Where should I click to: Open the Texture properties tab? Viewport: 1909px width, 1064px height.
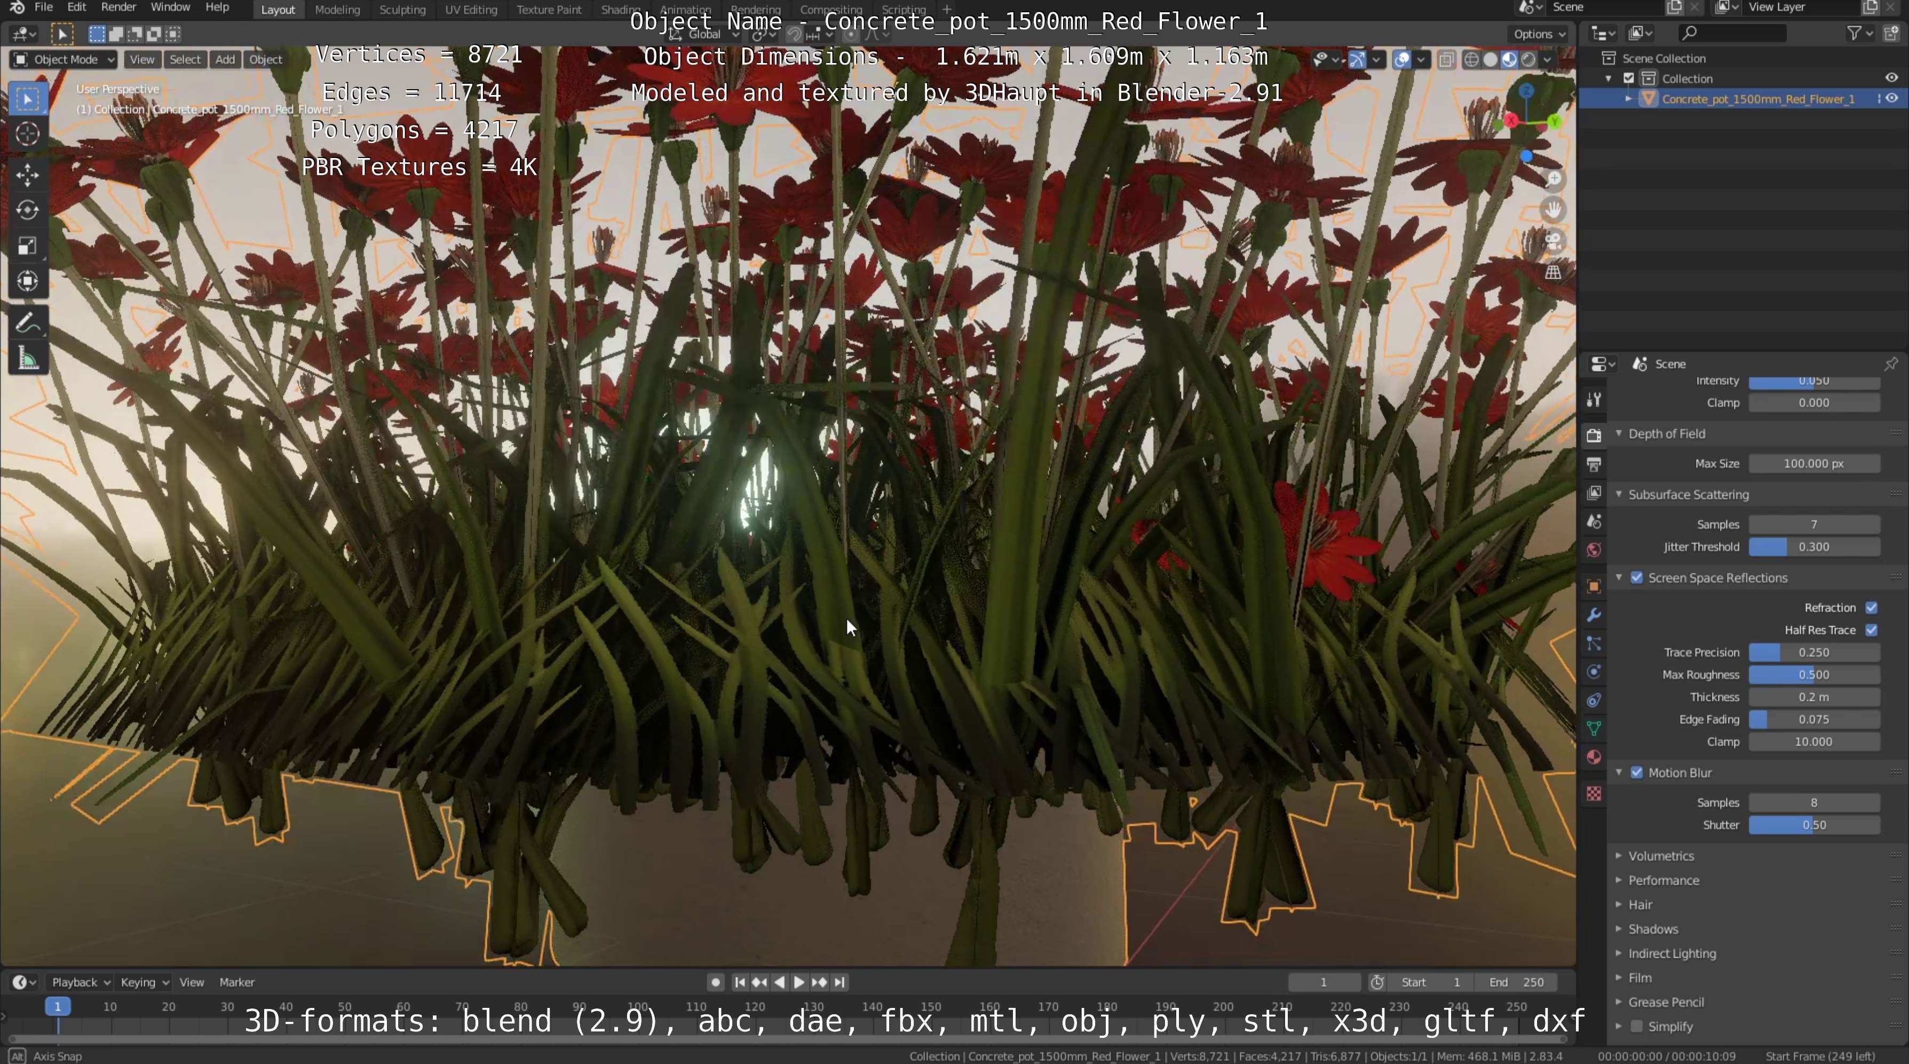pyautogui.click(x=1594, y=794)
